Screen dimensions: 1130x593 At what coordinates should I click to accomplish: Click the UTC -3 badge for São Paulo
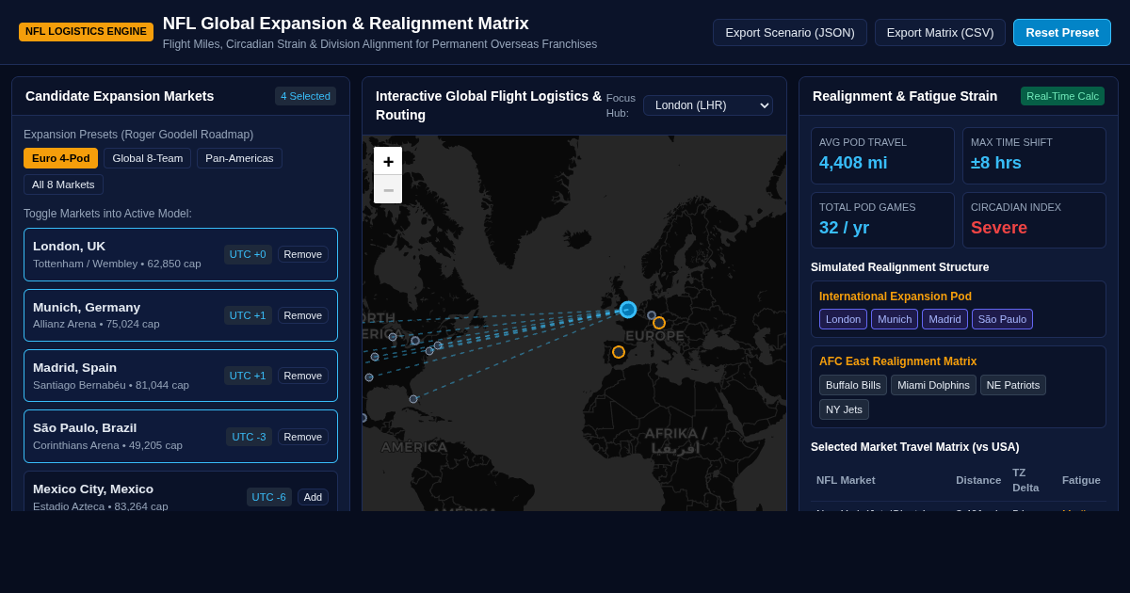[249, 437]
